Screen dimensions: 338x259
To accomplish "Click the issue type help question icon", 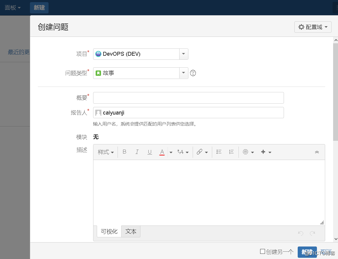I will (x=193, y=73).
